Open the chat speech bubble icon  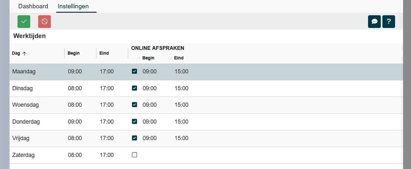coord(374,22)
